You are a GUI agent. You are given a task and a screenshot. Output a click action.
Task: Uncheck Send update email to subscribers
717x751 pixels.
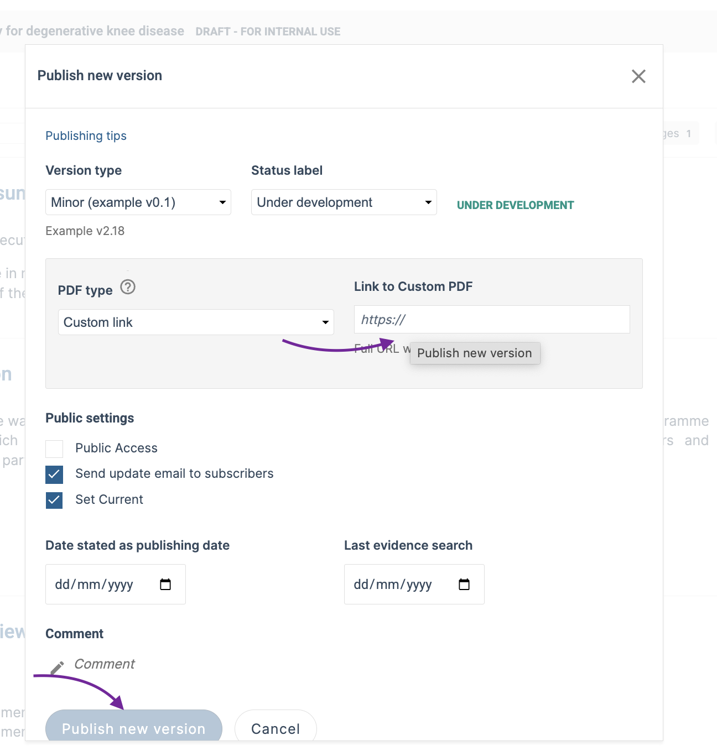(54, 474)
